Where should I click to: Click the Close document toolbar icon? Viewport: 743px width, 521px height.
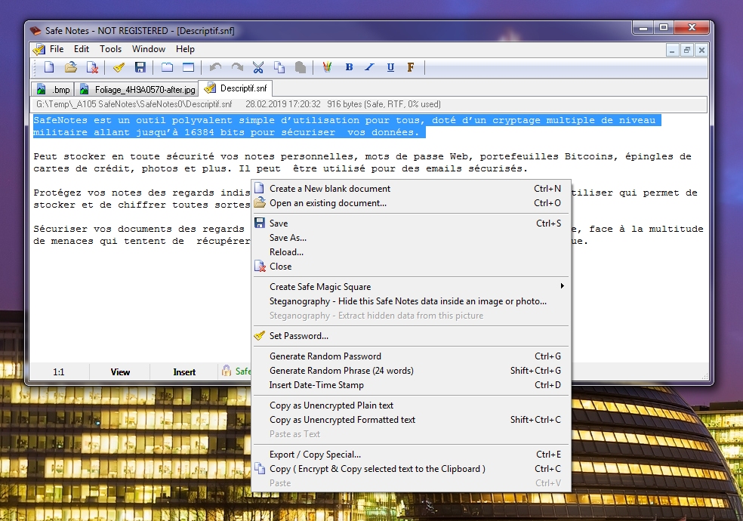click(92, 67)
